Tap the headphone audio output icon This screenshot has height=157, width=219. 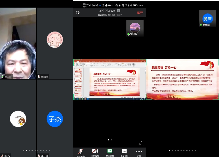[x=78, y=12]
